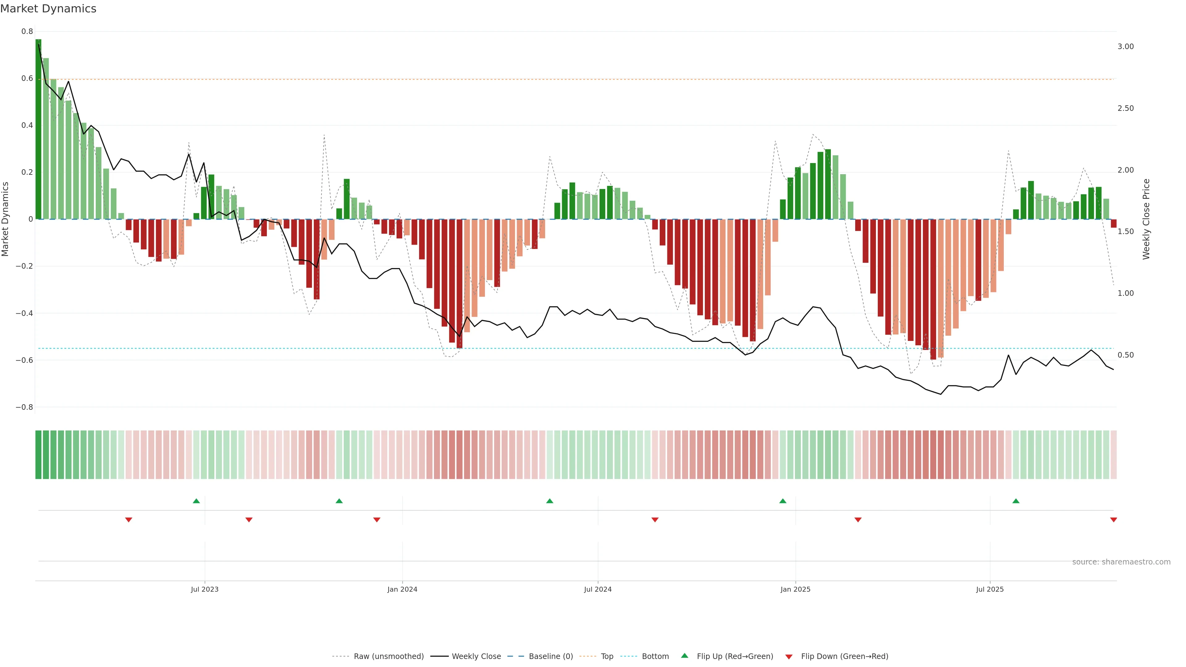Click the Jul 2025 x-axis label
1186x667 pixels.
click(x=989, y=589)
